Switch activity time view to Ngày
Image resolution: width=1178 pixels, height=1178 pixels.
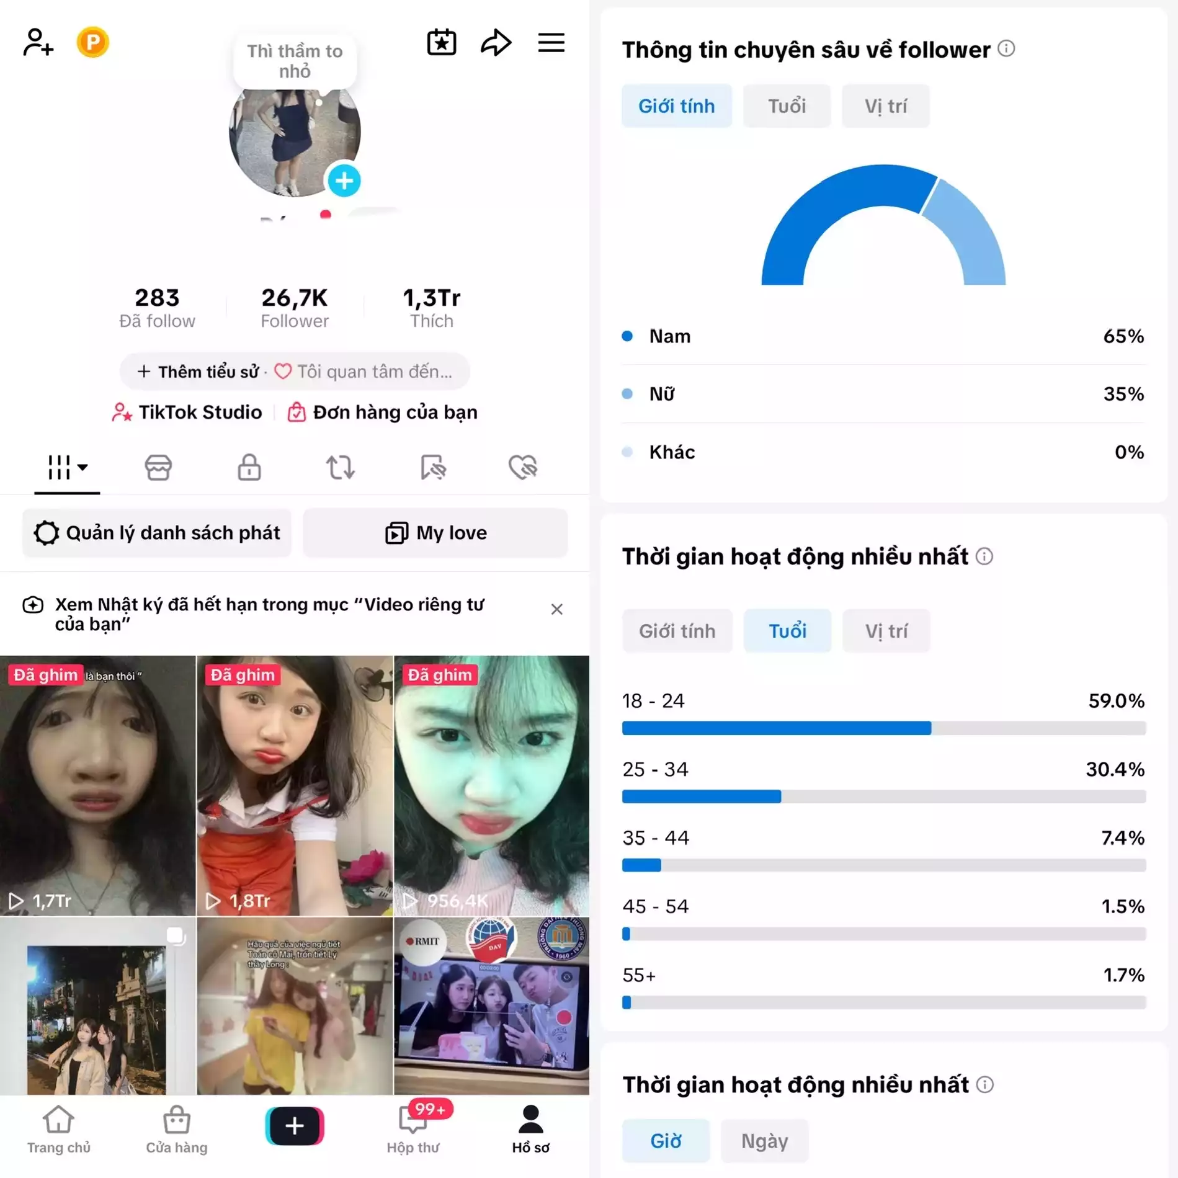tap(764, 1140)
